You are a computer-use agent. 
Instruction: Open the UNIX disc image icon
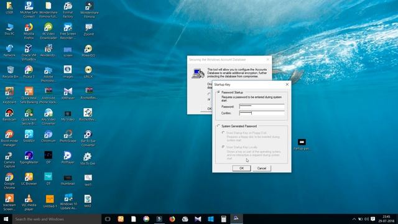pyautogui.click(x=88, y=72)
